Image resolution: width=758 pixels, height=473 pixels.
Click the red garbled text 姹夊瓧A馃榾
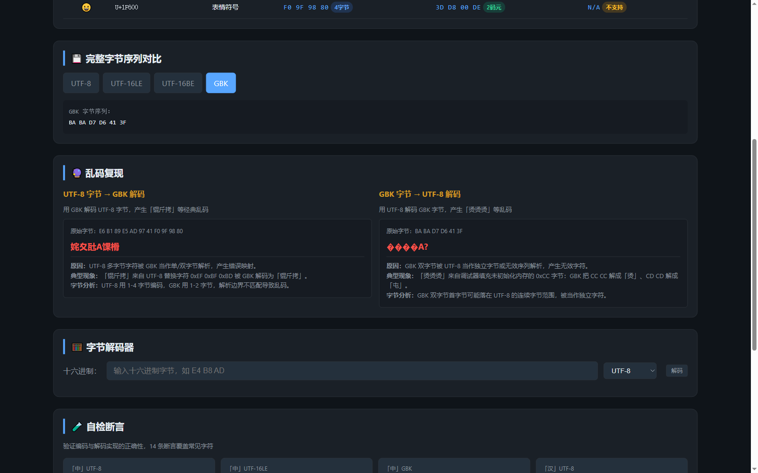pyautogui.click(x=95, y=247)
